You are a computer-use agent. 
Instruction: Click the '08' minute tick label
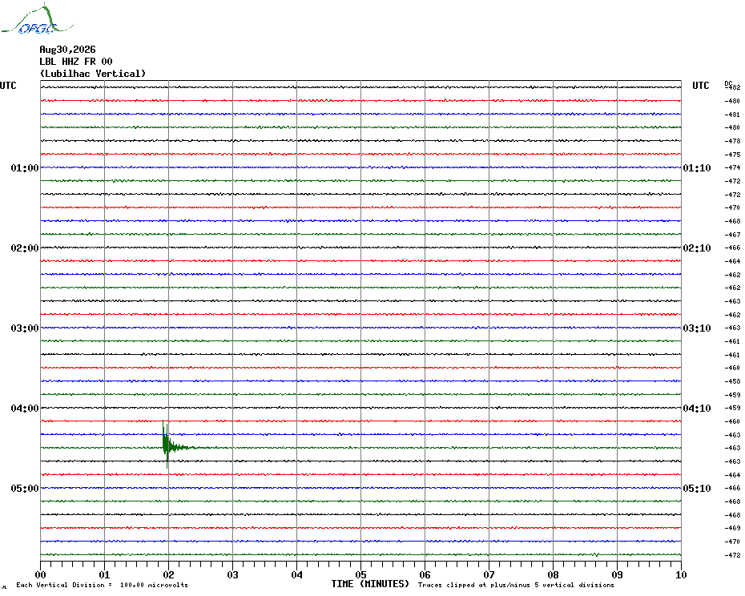point(553,575)
